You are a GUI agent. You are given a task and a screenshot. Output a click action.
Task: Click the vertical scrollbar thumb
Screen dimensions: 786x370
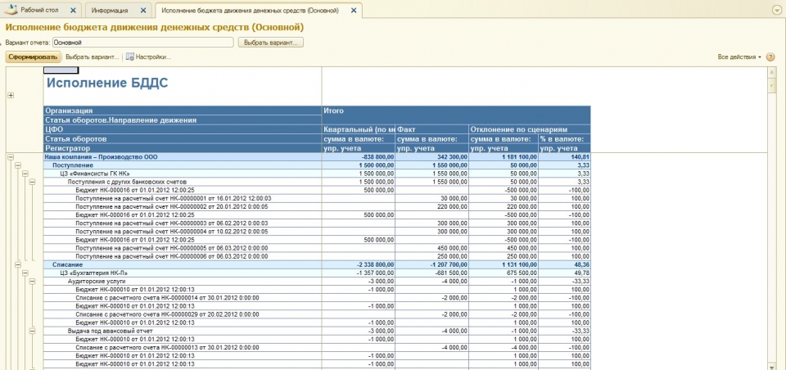coord(772,86)
